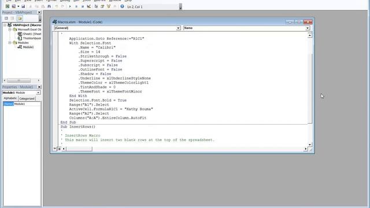
Task: Open the Properties Window toolbar icon
Action: click(102, 6)
